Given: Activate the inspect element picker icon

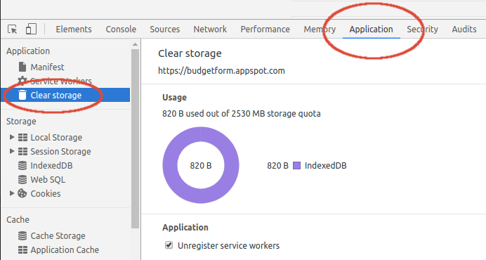Looking at the screenshot, I should [x=13, y=30].
